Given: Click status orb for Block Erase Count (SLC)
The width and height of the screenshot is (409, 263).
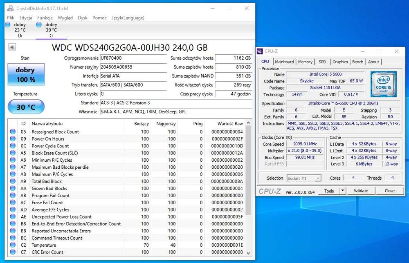Looking at the screenshot, I should click(13, 153).
